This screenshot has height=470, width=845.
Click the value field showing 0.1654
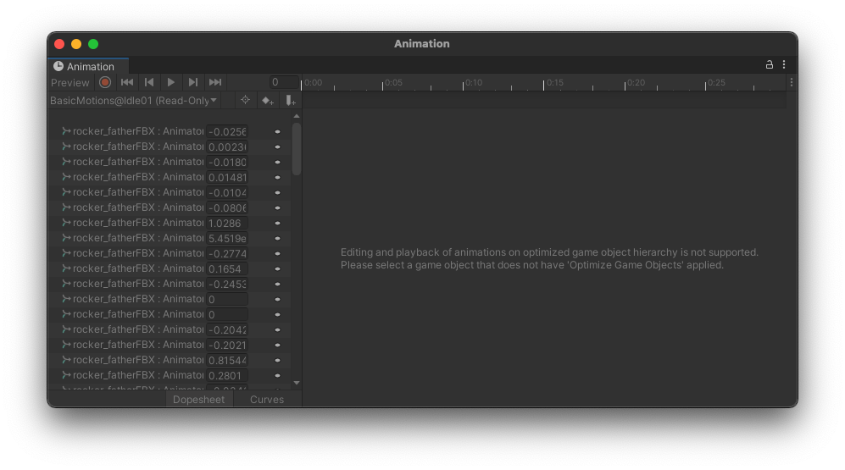click(227, 268)
